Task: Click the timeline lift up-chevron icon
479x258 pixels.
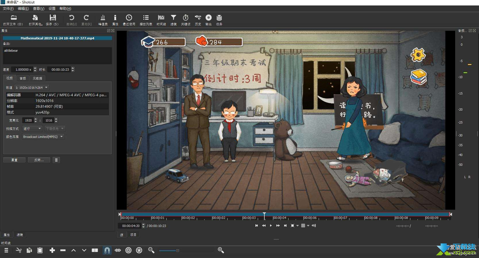Action: 74,250
